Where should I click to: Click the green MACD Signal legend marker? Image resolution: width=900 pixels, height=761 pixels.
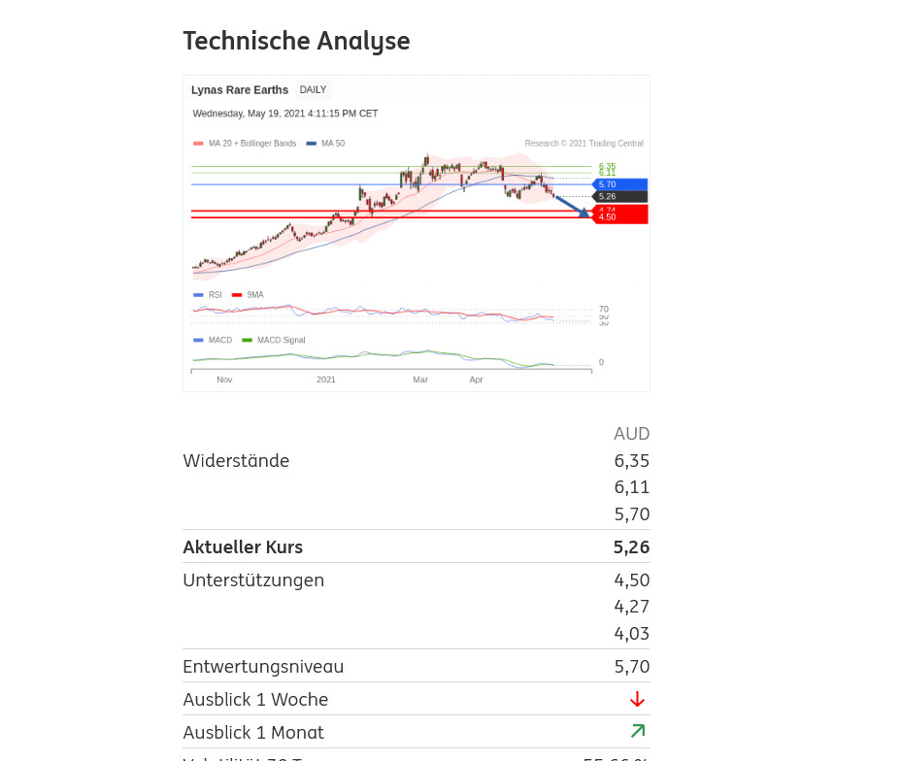(x=247, y=341)
